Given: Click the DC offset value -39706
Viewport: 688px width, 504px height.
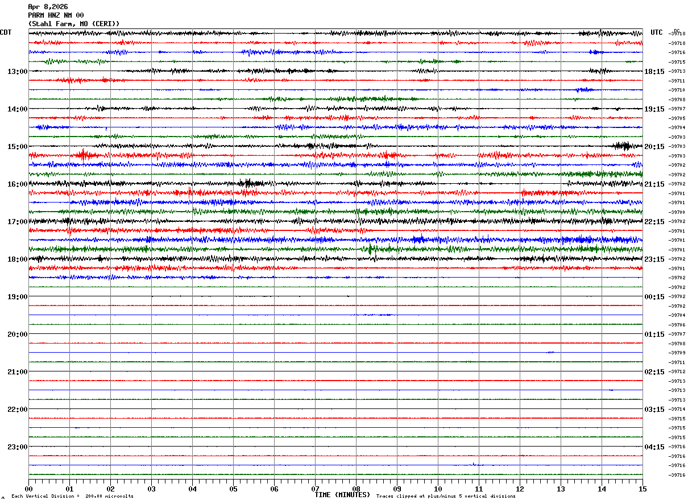Looking at the screenshot, I should pyautogui.click(x=677, y=325).
